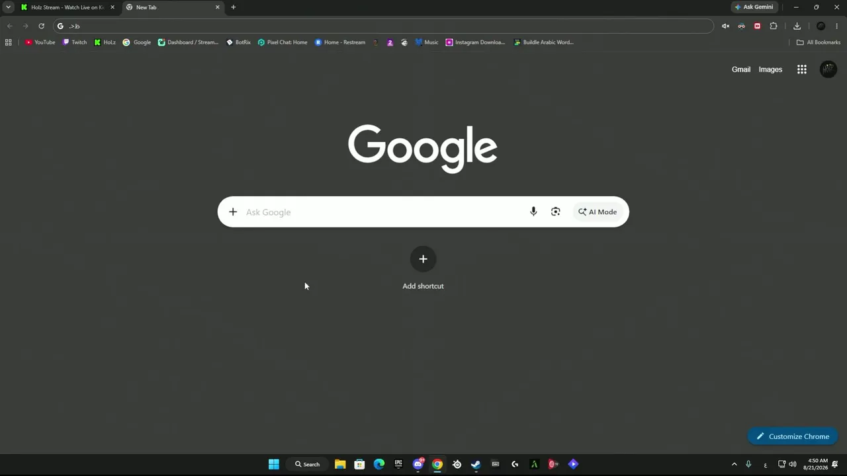Switch to AI Mode search
847x476 pixels.
[598, 212]
